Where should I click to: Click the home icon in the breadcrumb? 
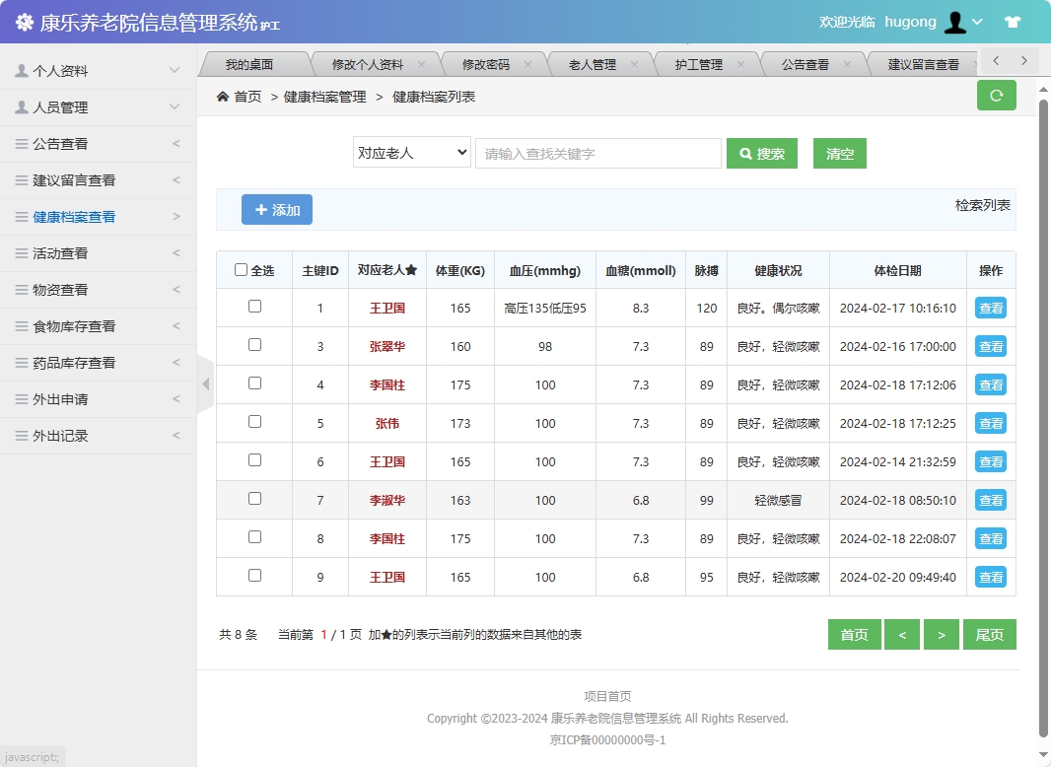[x=223, y=98]
